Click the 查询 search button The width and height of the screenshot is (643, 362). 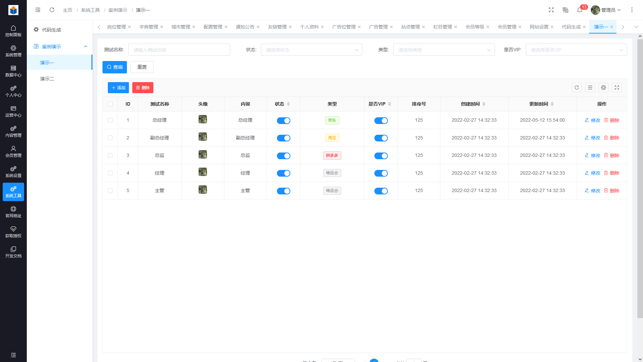tap(115, 67)
